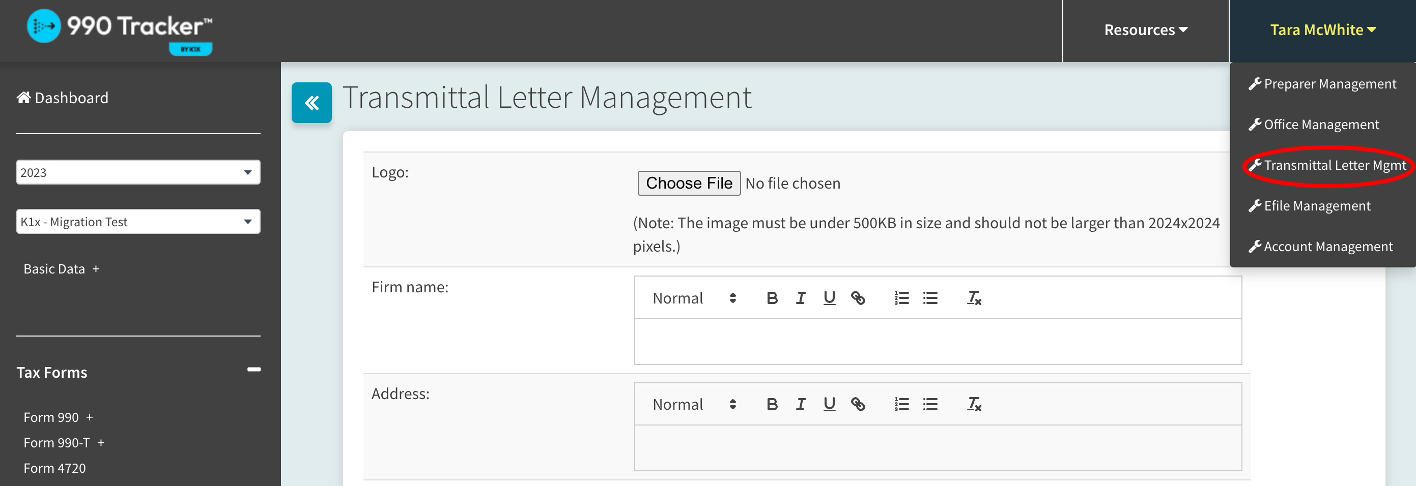Select Preparer Management from user menu
Image resolution: width=1416 pixels, height=486 pixels.
[1329, 84]
